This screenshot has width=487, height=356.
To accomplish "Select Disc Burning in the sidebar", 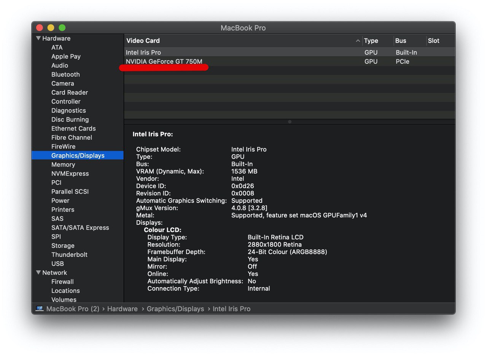I will [x=70, y=119].
